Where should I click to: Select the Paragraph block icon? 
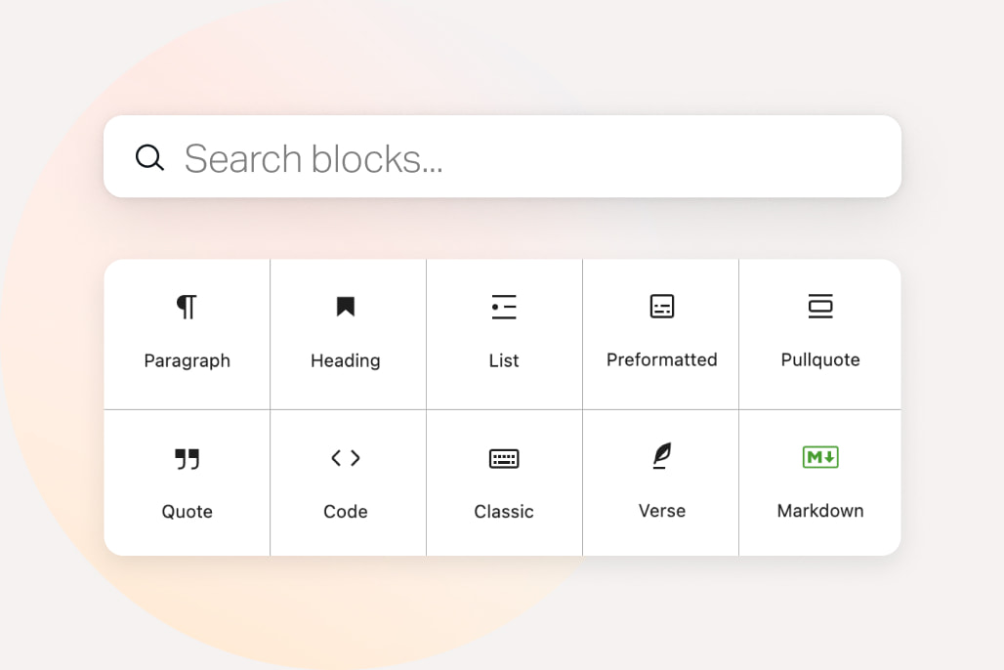point(187,306)
